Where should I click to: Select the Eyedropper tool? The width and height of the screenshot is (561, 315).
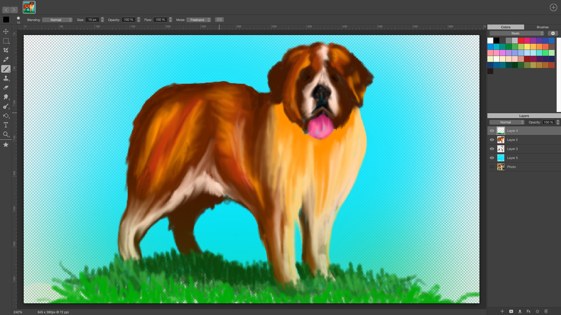tap(6, 60)
